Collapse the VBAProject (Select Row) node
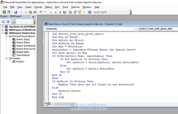 point(3,33)
